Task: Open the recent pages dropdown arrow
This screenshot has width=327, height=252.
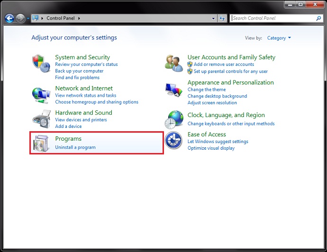Action: [x=28, y=18]
